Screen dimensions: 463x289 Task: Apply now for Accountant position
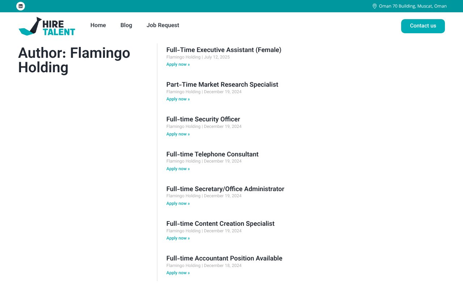(178, 272)
